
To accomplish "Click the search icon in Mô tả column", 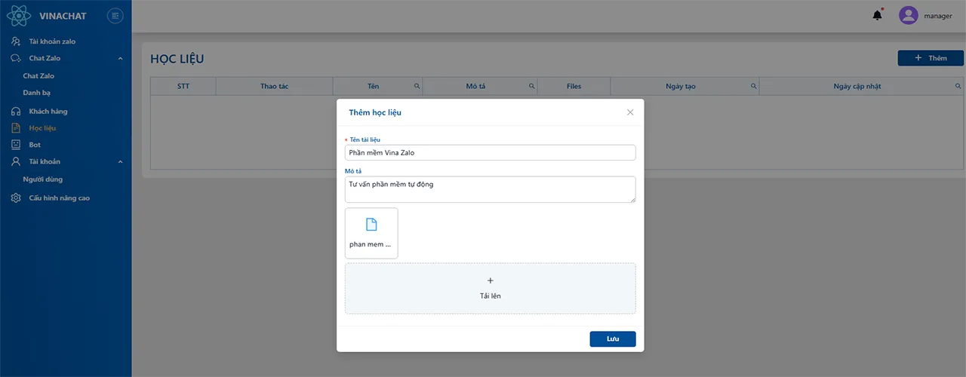I will pos(531,87).
